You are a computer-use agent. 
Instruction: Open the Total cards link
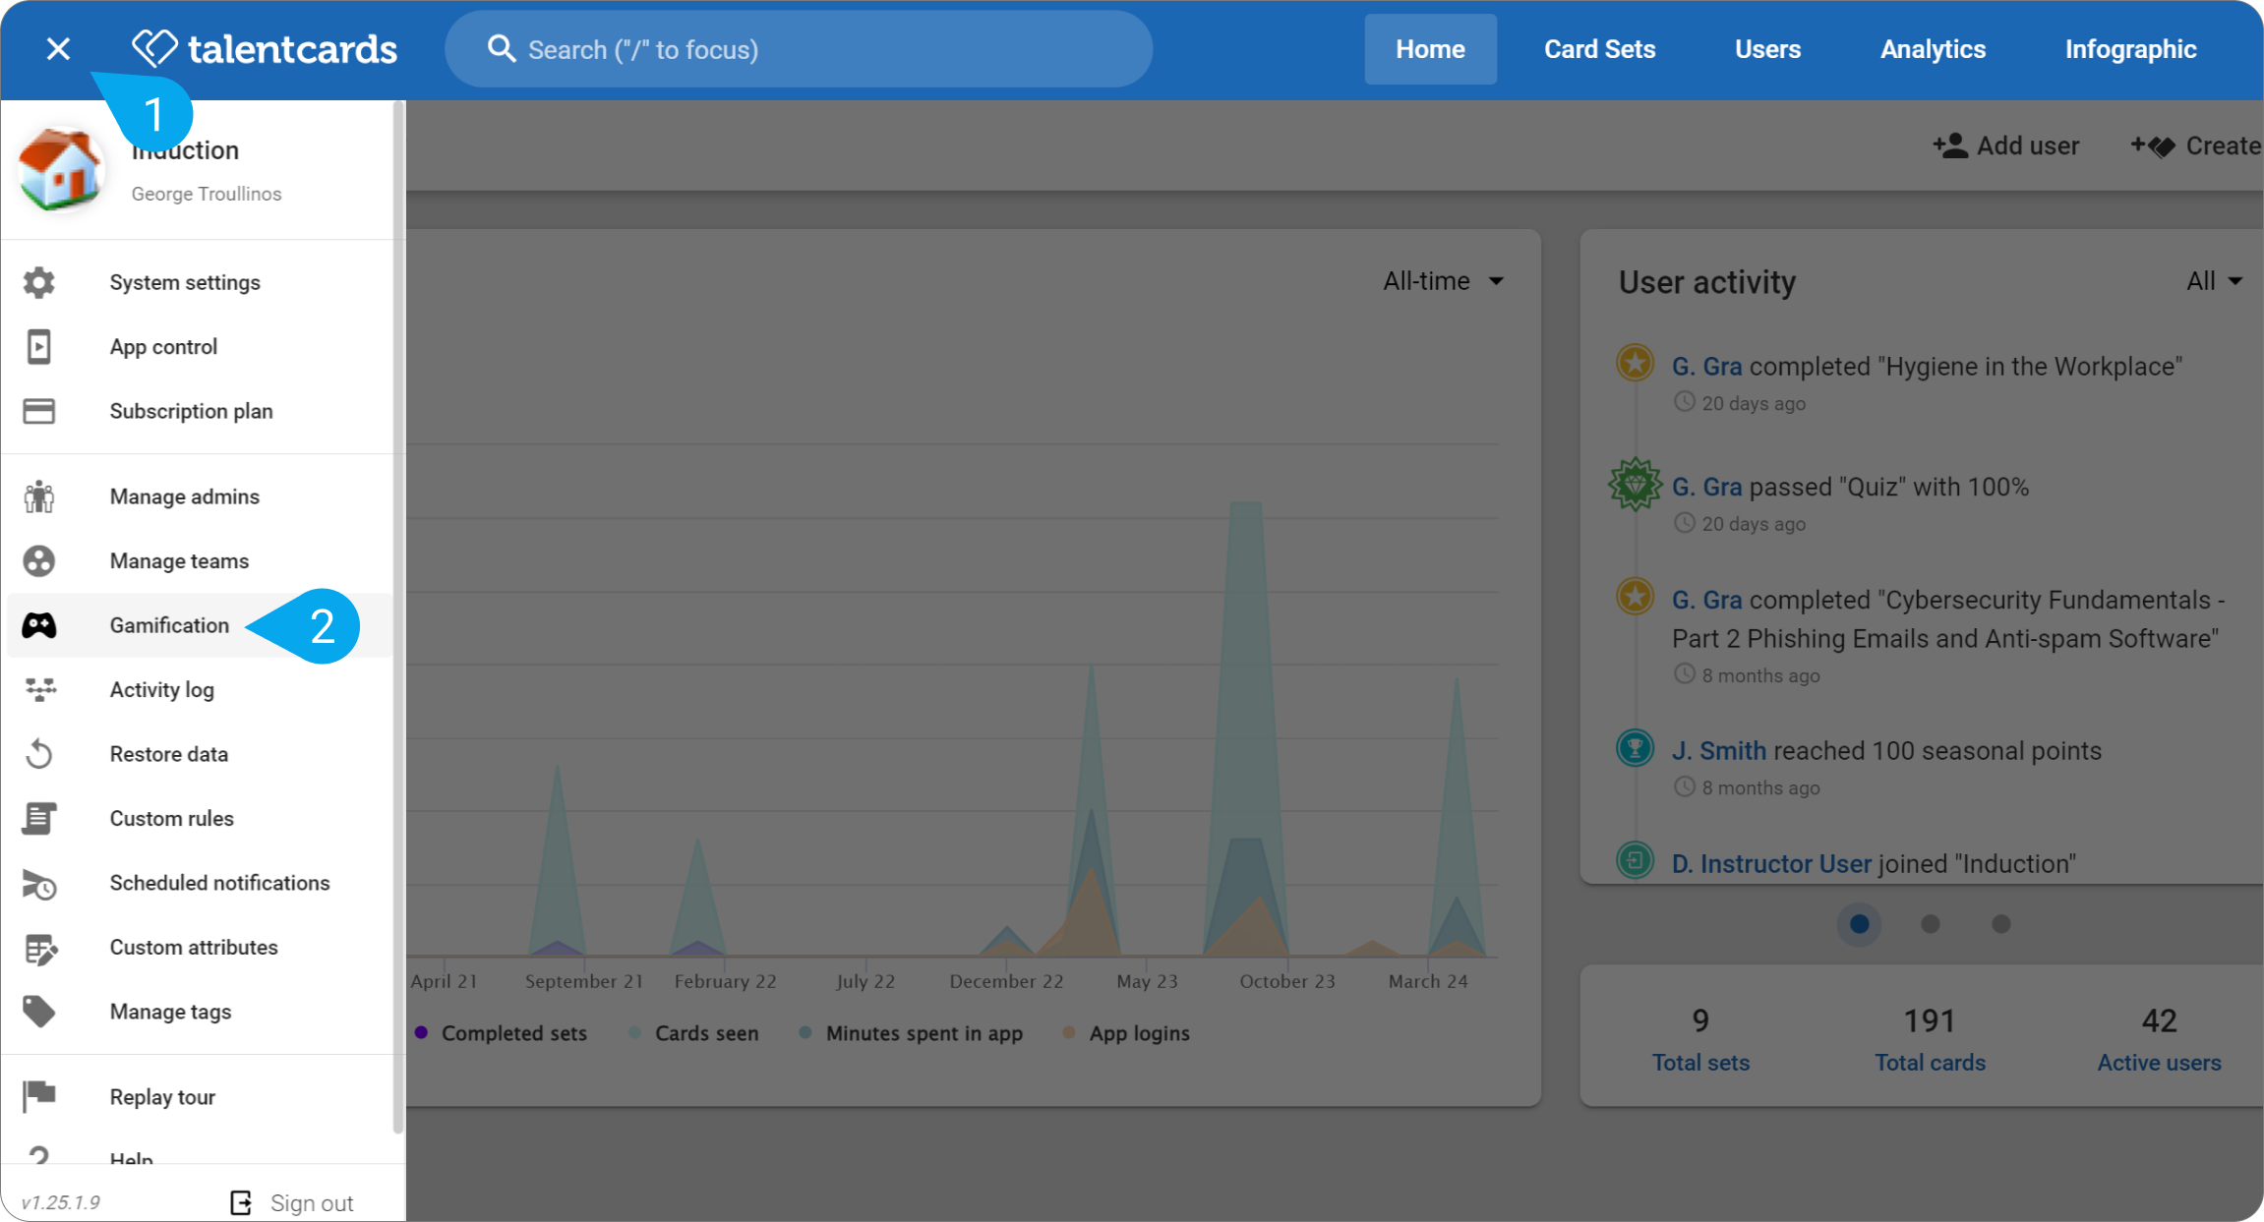(1930, 1063)
